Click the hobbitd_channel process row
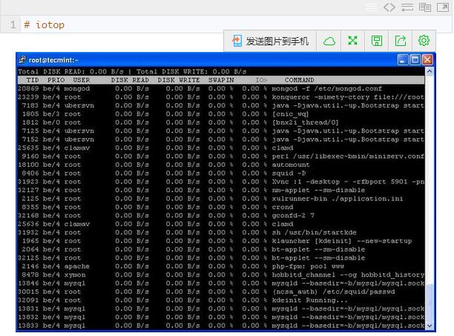The image size is (454, 336). click(221, 274)
